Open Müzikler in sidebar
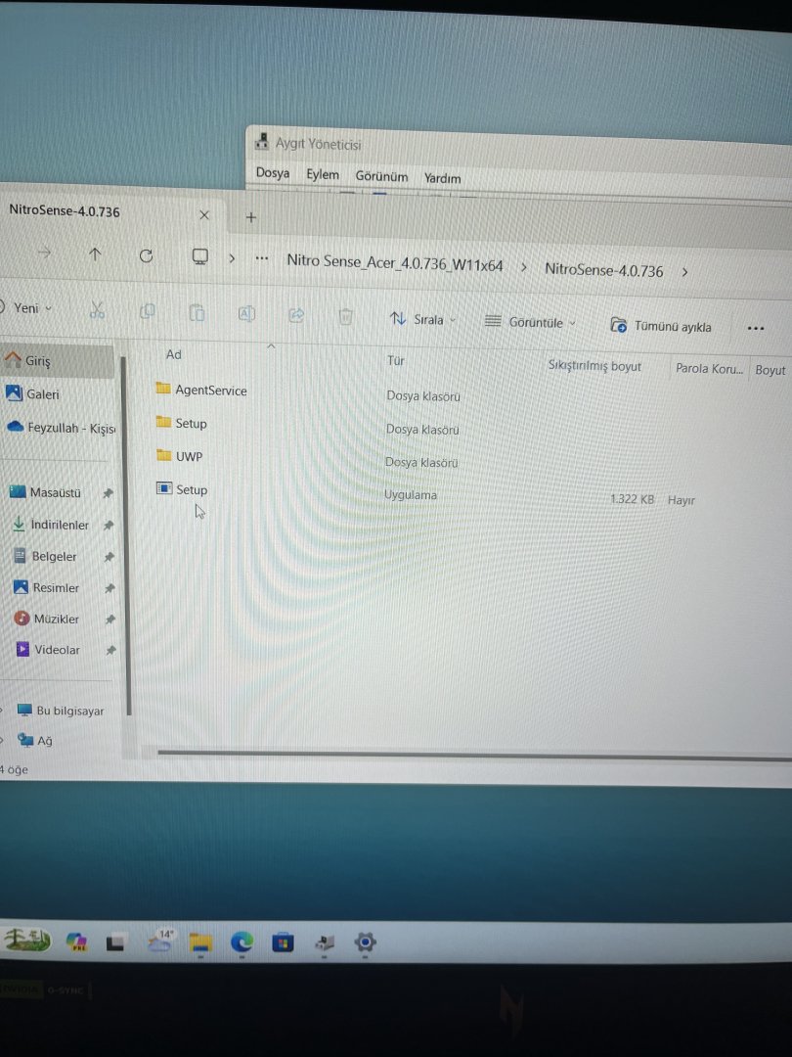792x1057 pixels. click(x=47, y=619)
